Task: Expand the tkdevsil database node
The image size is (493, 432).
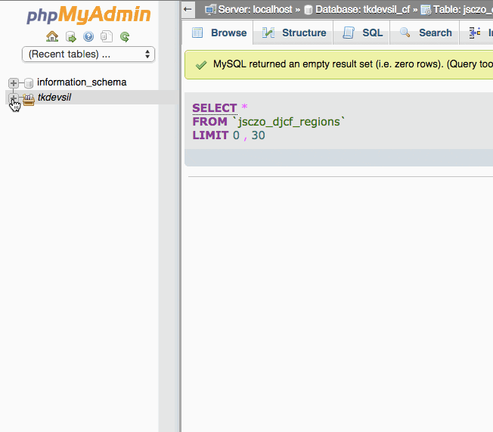Action: coord(13,98)
